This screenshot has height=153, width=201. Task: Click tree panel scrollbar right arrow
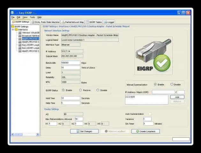click(38, 134)
